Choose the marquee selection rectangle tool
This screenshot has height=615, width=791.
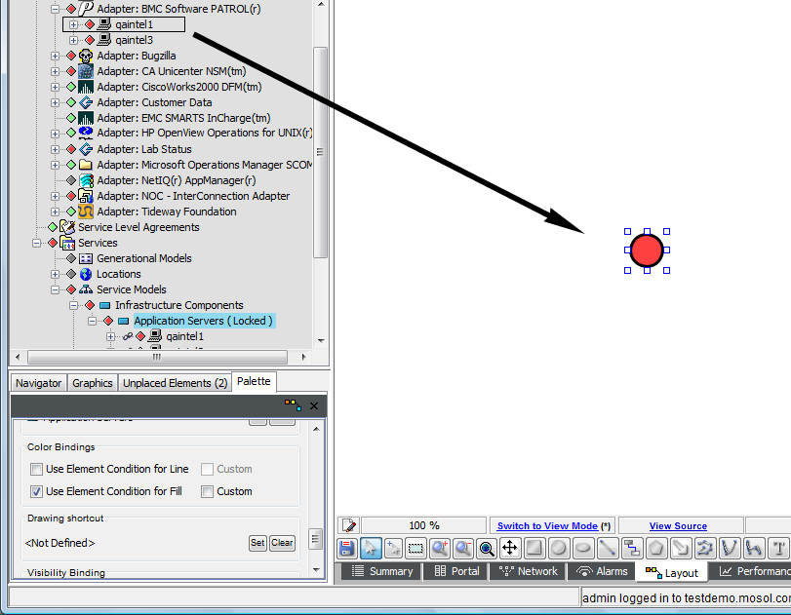coord(415,549)
